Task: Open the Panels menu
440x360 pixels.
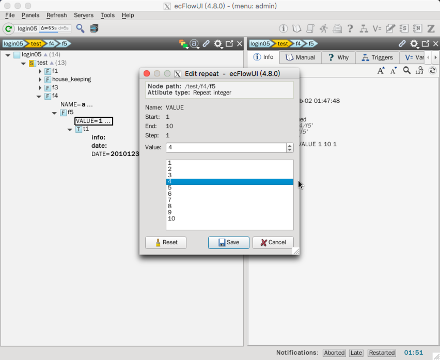Action: (x=30, y=15)
